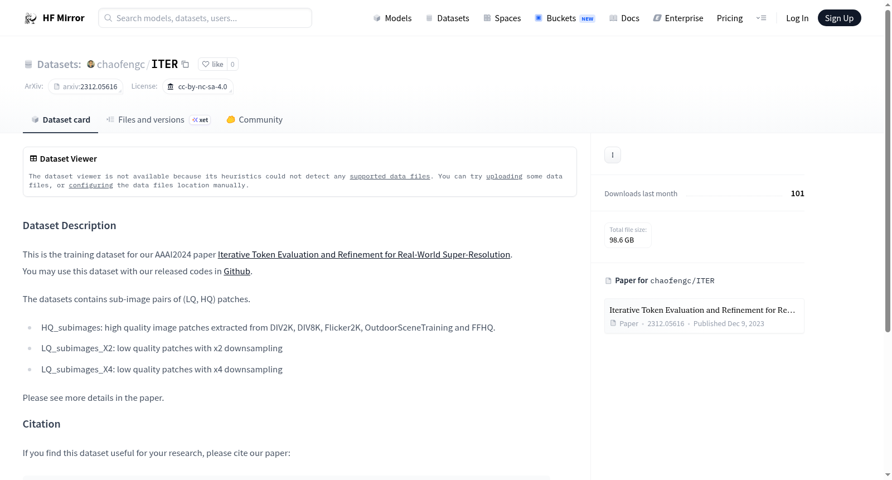892x480 pixels.
Task: Click the chaofengc avatar icon
Action: pos(91,64)
